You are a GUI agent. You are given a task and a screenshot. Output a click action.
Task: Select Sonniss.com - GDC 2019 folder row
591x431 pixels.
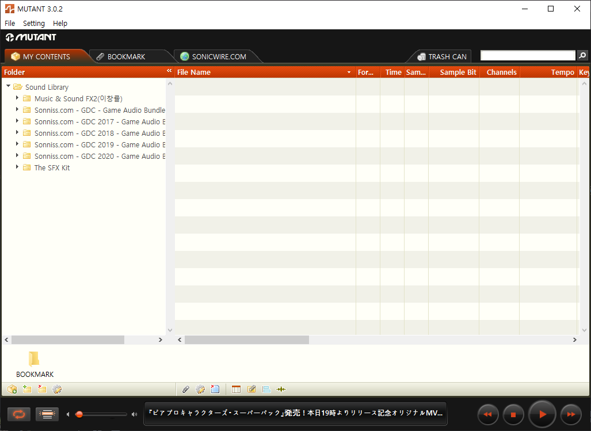[x=100, y=144]
